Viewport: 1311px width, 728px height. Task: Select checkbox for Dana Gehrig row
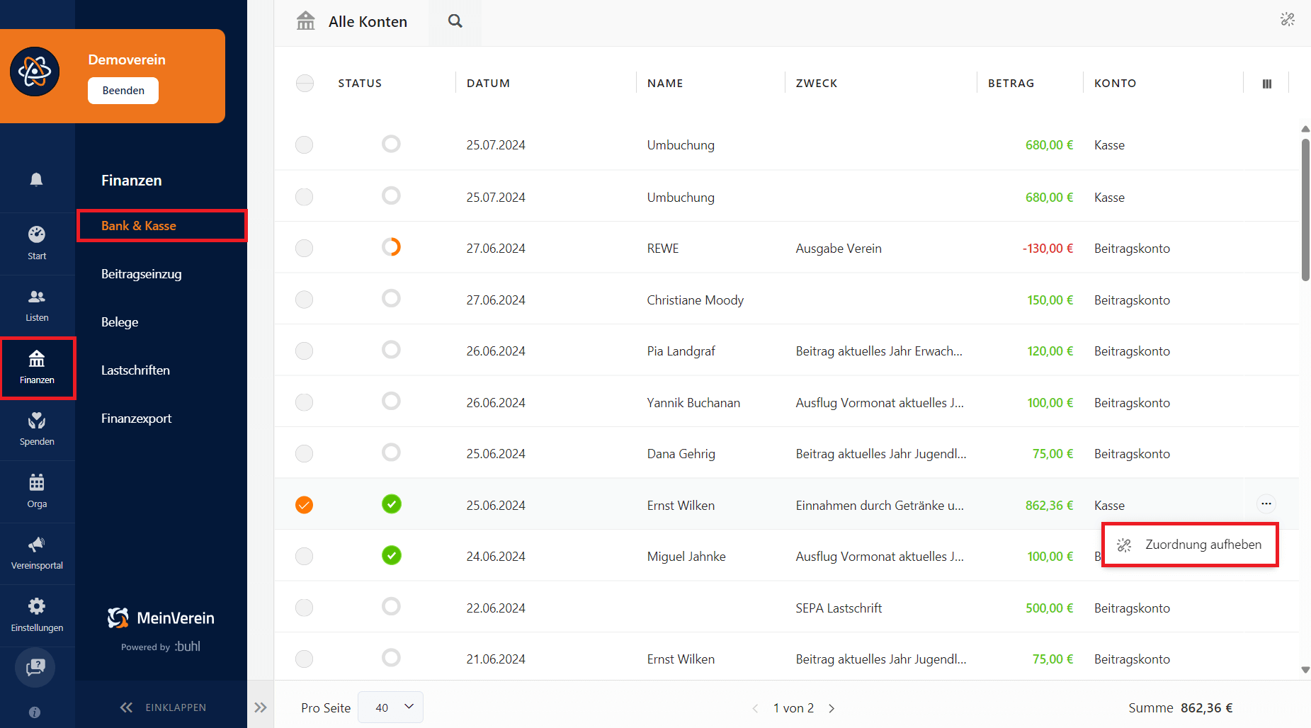305,454
